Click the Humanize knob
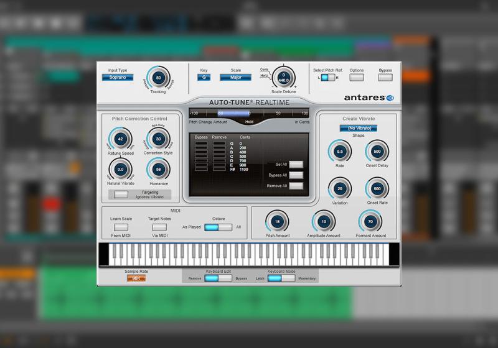The height and width of the screenshot is (348, 498). (x=158, y=169)
